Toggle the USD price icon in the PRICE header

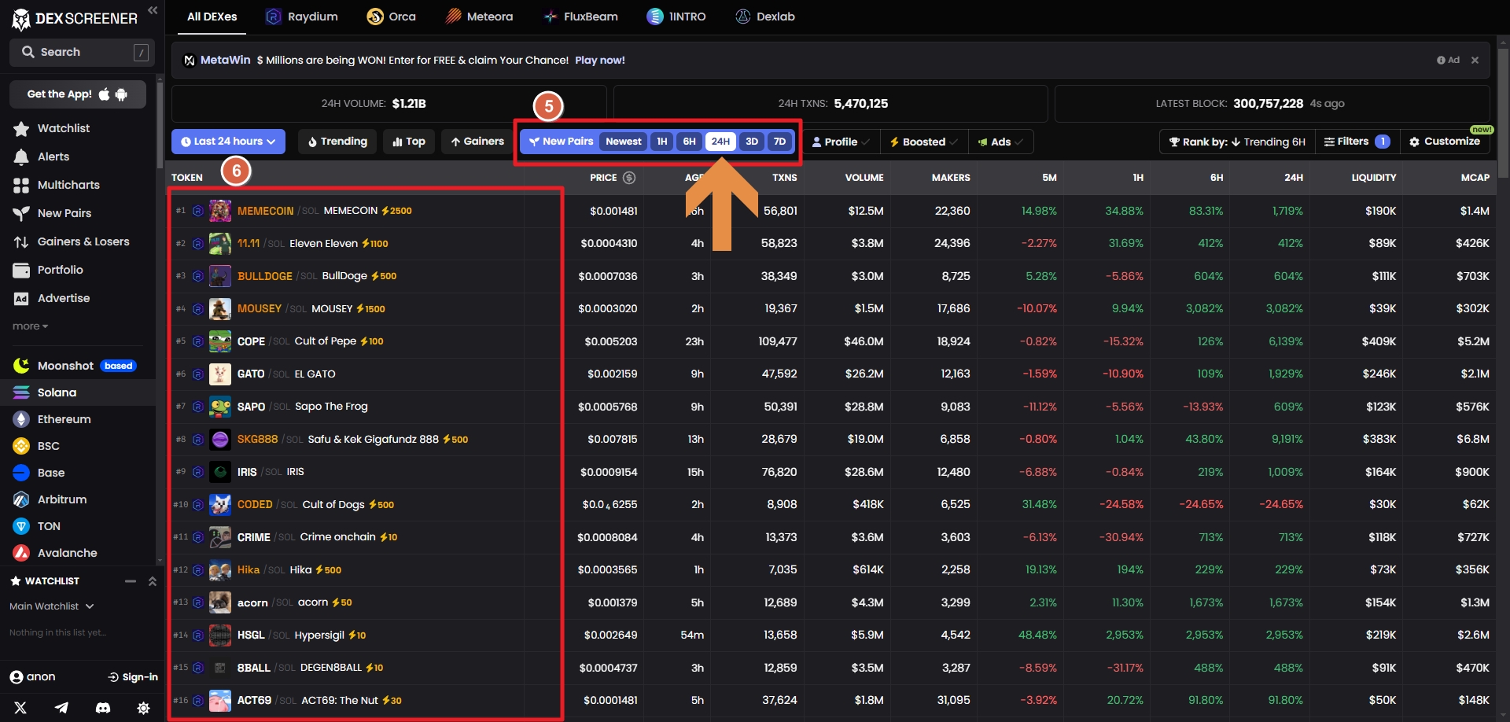tap(629, 178)
